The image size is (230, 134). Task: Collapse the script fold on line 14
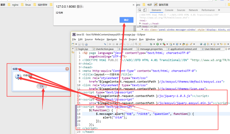pyautogui.click(x=81, y=99)
